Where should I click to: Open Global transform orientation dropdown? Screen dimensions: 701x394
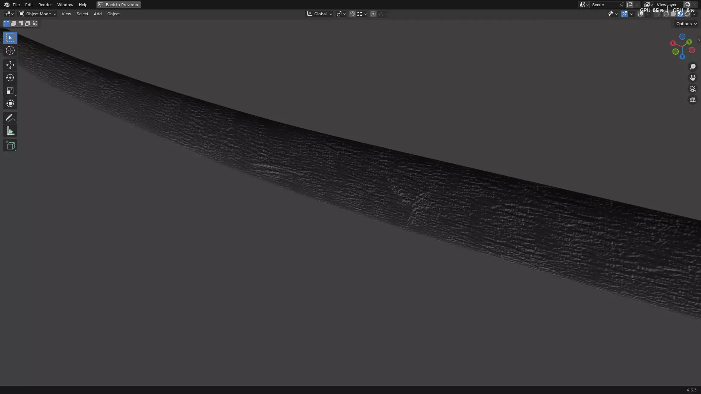pyautogui.click(x=319, y=14)
